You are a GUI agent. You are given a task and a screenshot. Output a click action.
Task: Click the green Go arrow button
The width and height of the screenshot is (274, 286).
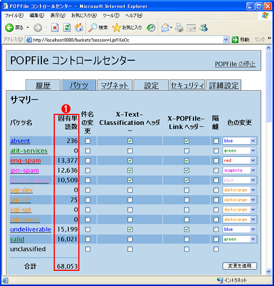[x=235, y=40]
